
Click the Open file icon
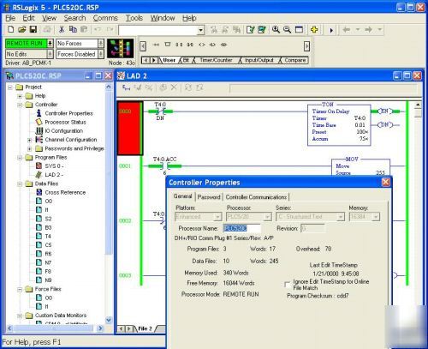(x=22, y=29)
